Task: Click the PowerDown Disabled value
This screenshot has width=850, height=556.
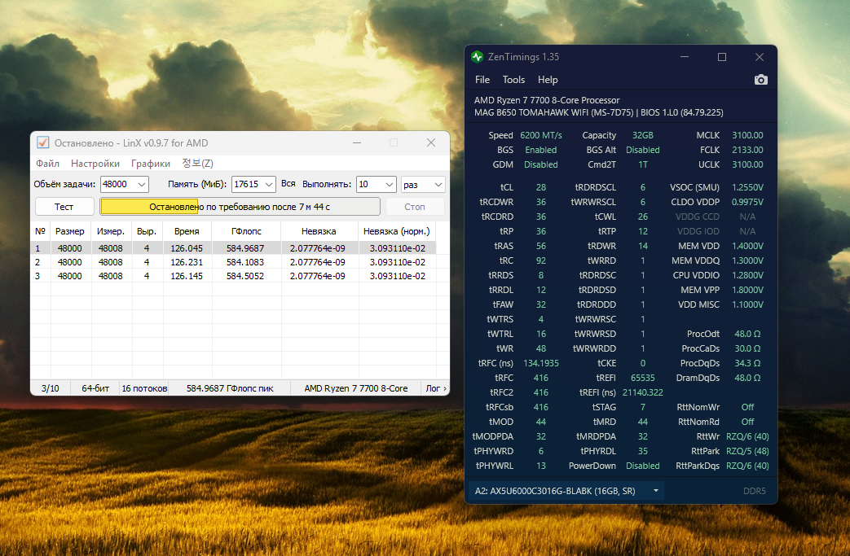Action: pos(643,466)
